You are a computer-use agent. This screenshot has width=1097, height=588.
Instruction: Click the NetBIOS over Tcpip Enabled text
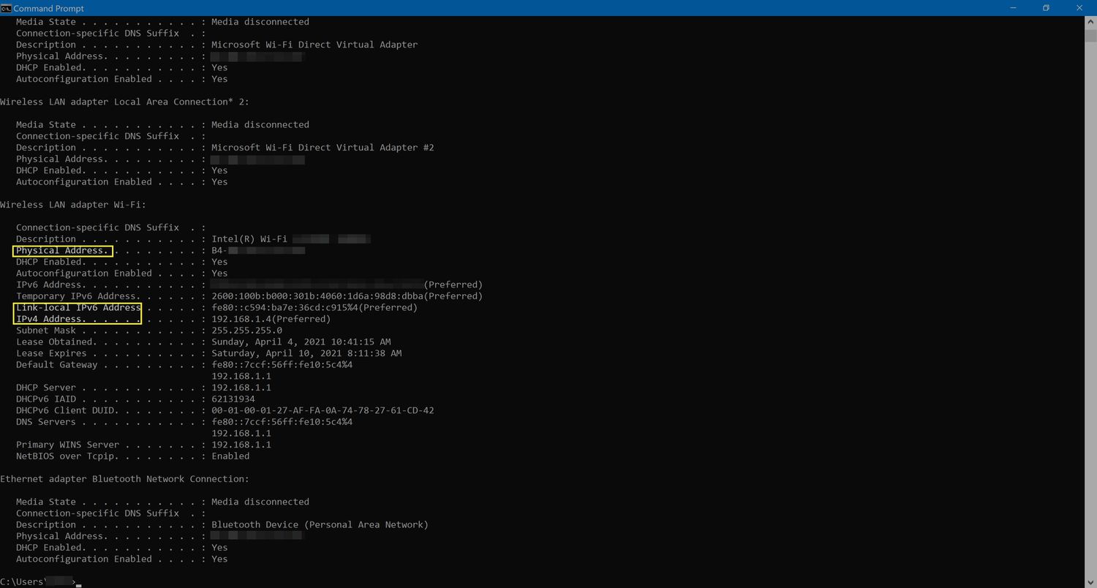click(x=231, y=455)
